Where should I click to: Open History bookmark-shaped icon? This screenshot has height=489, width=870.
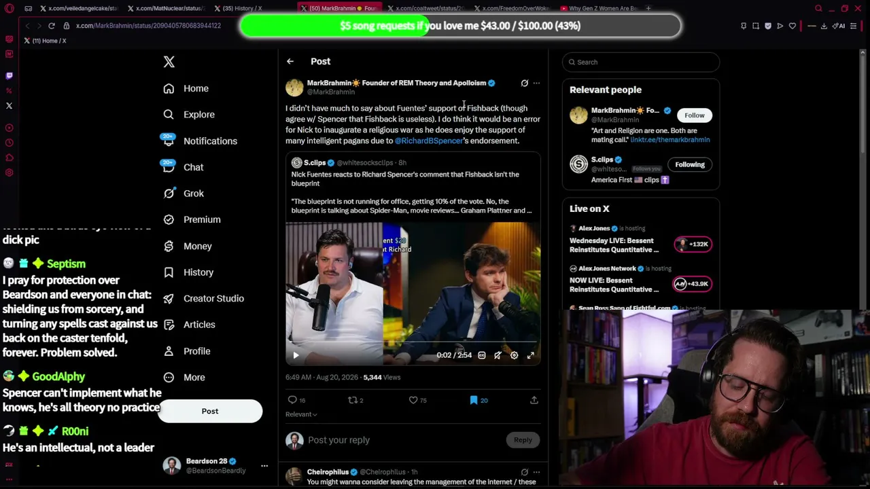tap(169, 272)
